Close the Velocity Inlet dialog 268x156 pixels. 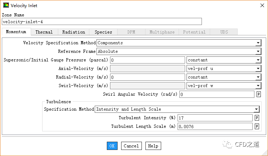259,5
